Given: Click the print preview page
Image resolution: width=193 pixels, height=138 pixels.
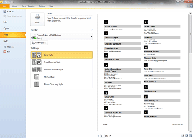Looking at the screenshot, I should (x=143, y=72).
